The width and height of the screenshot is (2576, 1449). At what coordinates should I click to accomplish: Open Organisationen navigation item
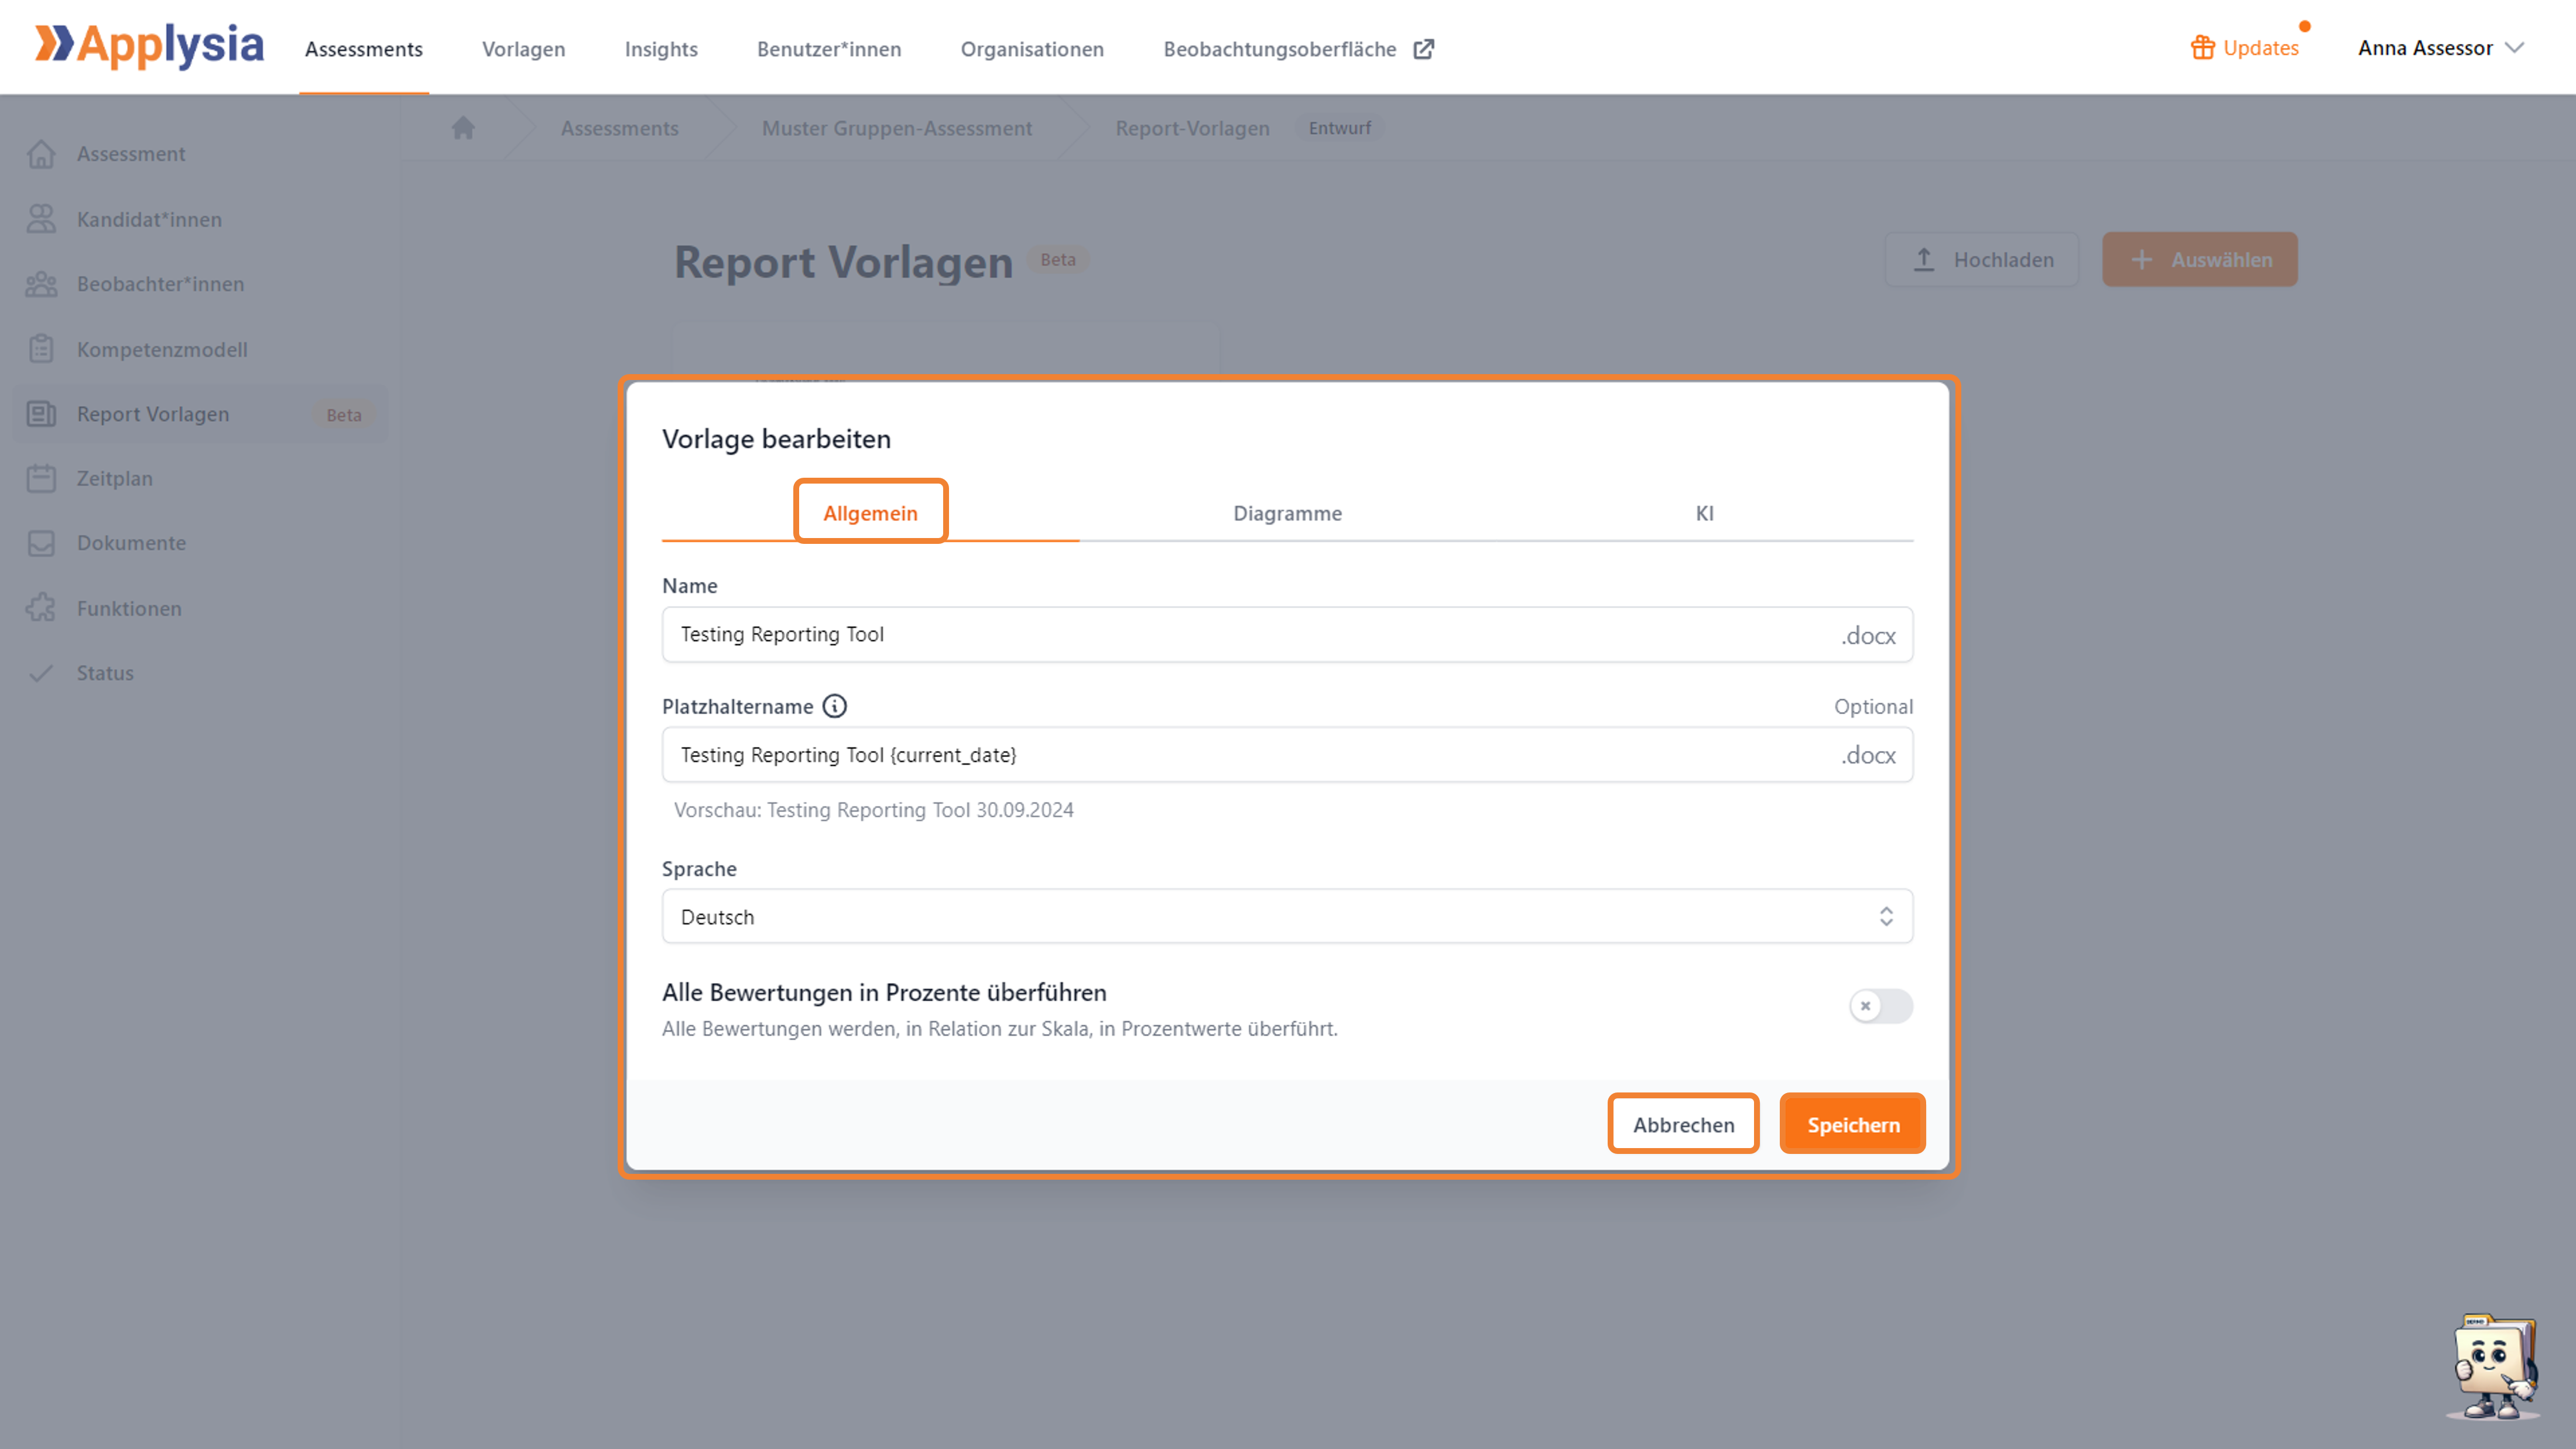tap(1032, 49)
